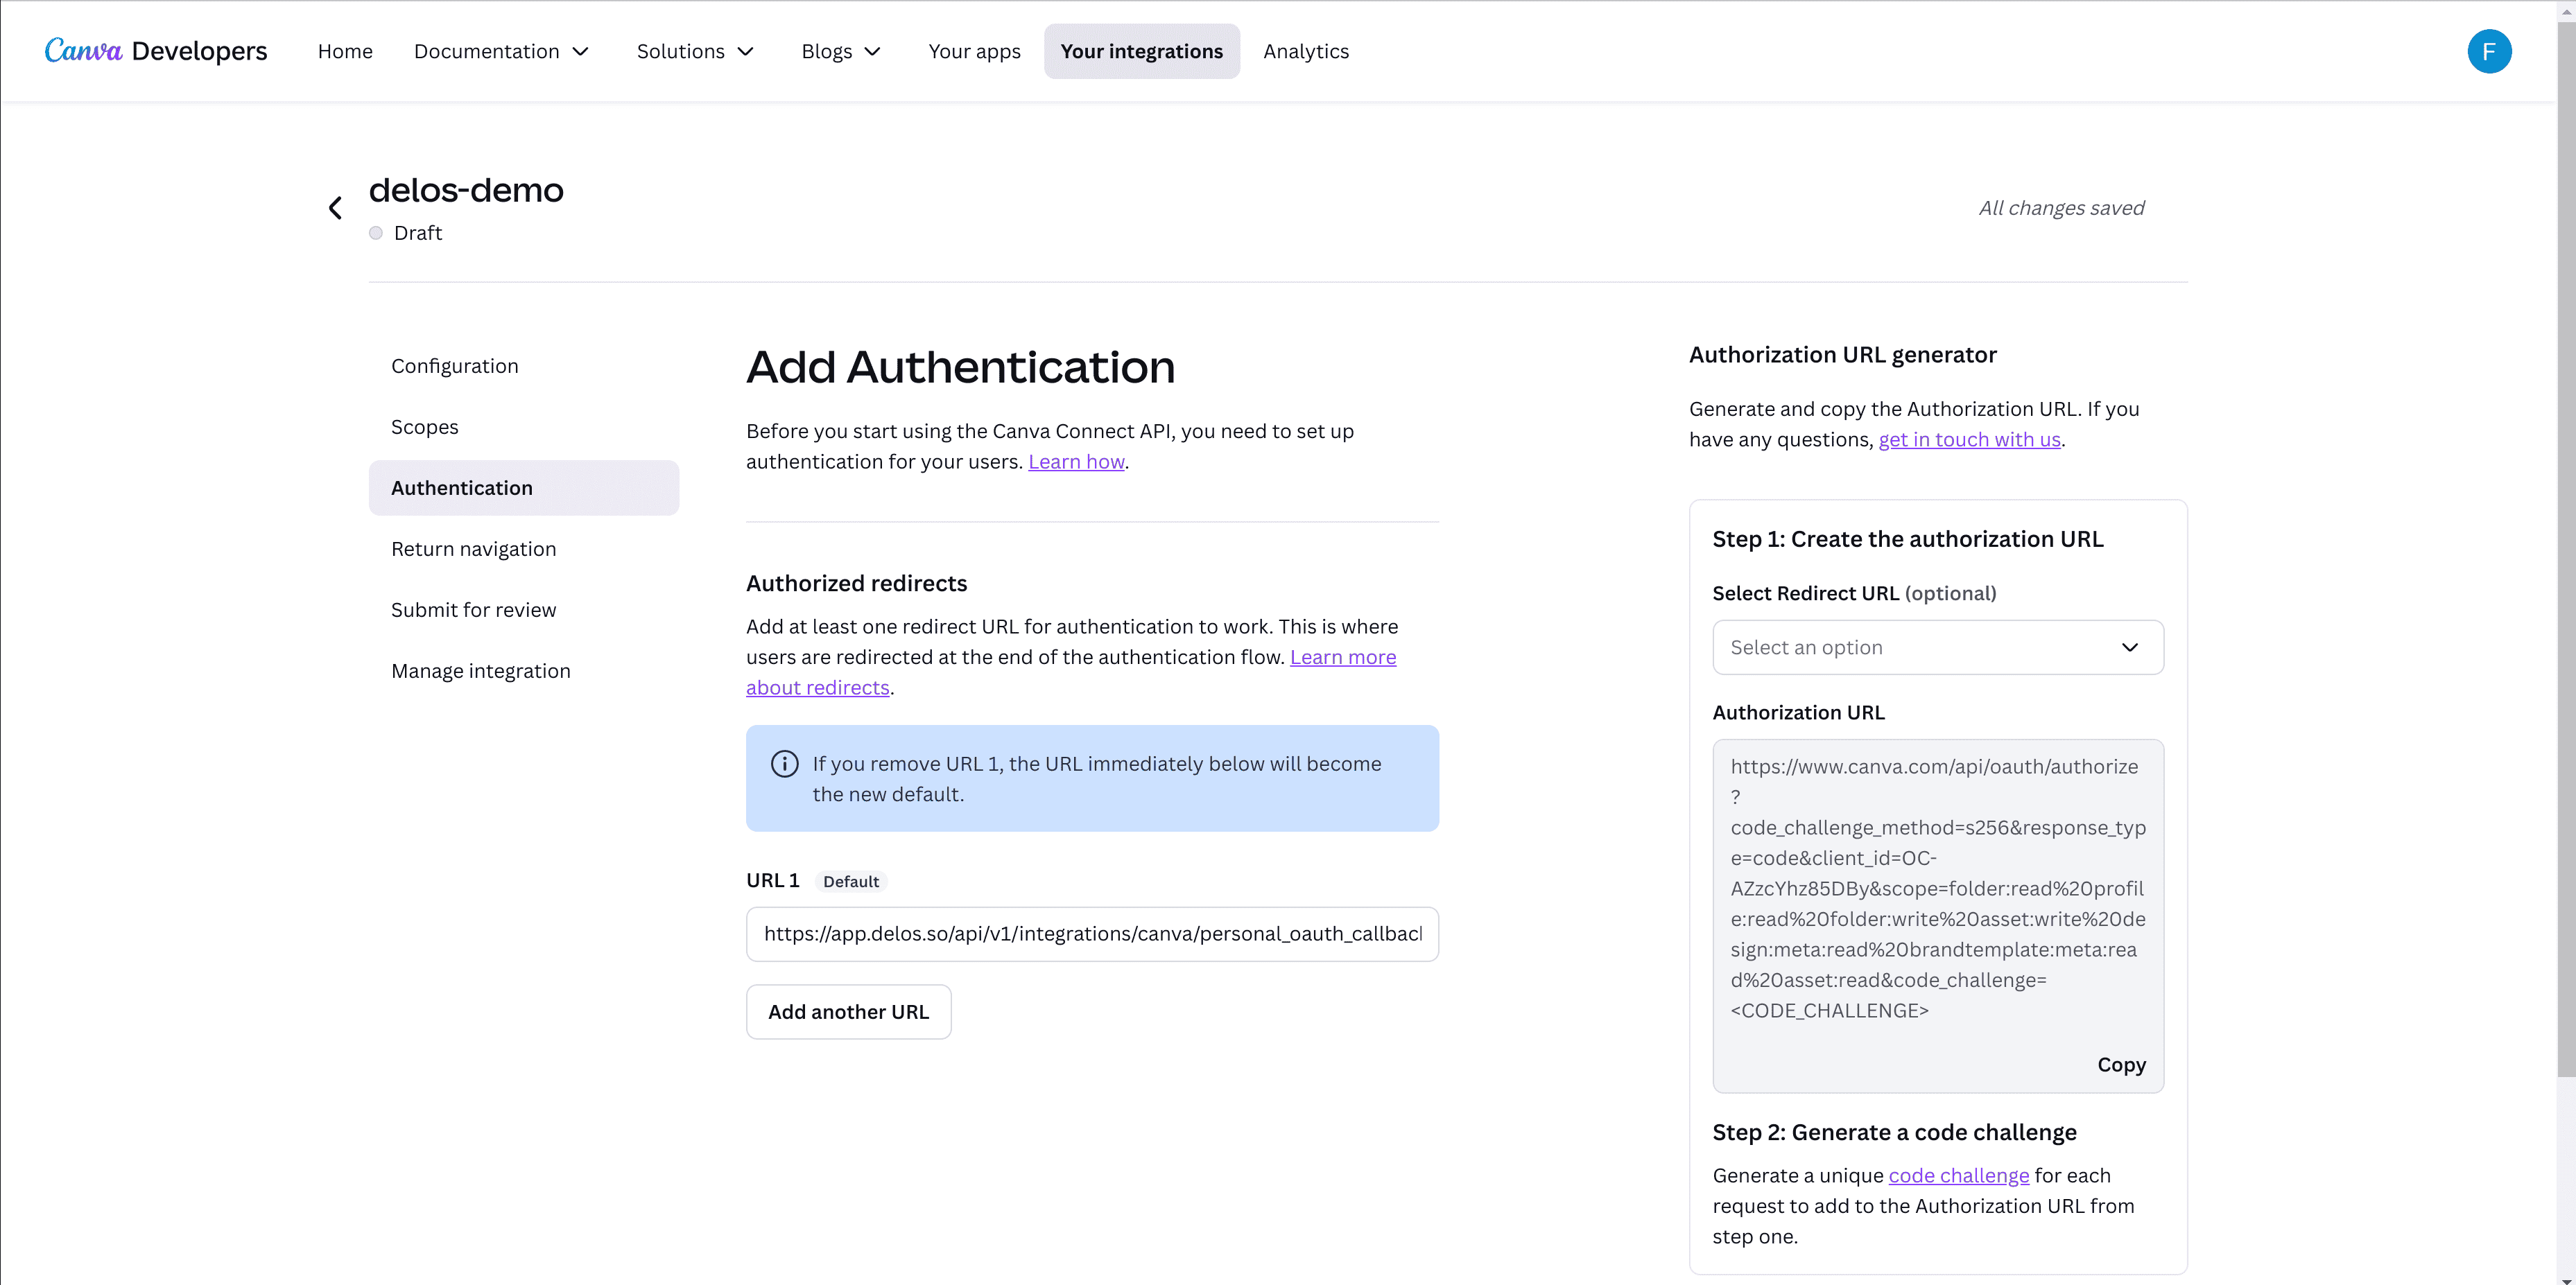Click the Authorization URL text box
The image size is (2576, 1285).
tap(1937, 916)
